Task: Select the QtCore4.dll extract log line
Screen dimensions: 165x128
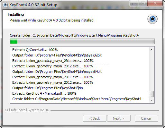Action: coord(35,50)
